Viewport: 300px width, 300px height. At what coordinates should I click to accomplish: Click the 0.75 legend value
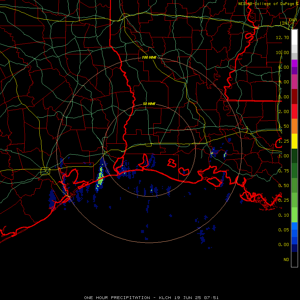(284, 171)
